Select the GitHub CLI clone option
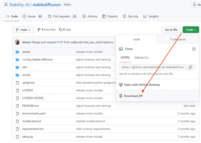This screenshot has width=201, height=143. tap(141, 58)
